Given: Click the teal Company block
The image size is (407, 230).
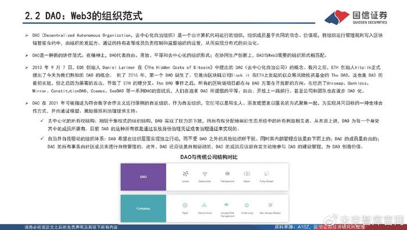Looking at the screenshot, I should [x=143, y=208].
